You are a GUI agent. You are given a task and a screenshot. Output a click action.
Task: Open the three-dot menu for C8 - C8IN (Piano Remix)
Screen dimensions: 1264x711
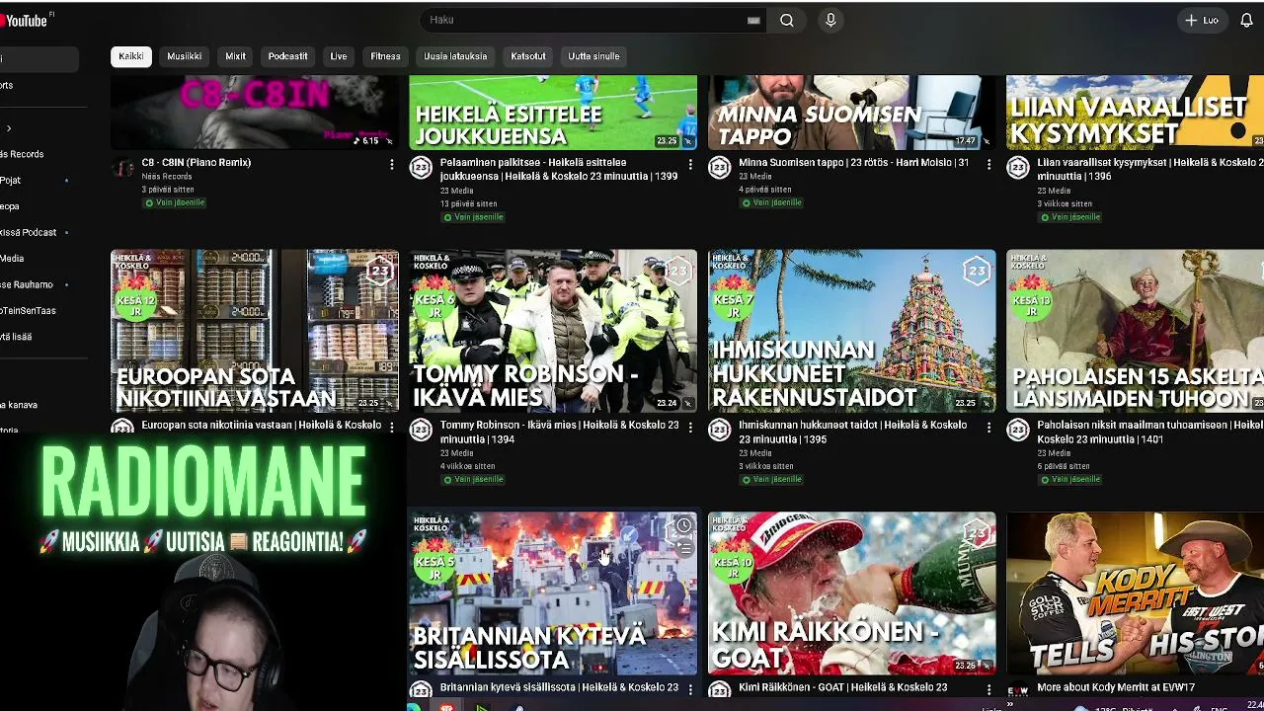point(391,164)
